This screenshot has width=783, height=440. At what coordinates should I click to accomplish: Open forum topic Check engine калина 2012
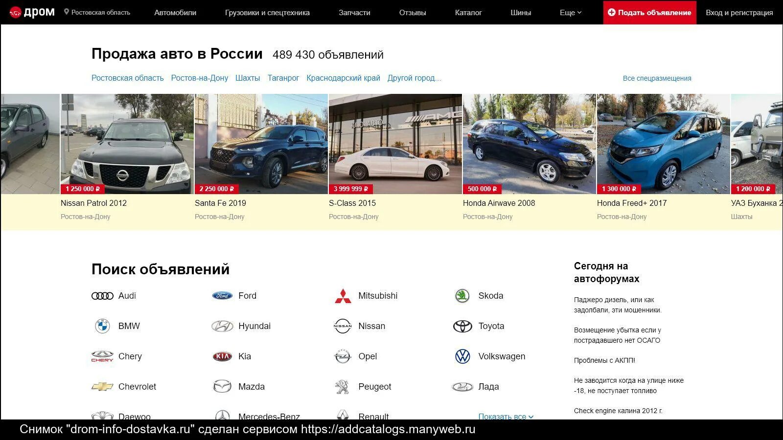[x=618, y=411]
